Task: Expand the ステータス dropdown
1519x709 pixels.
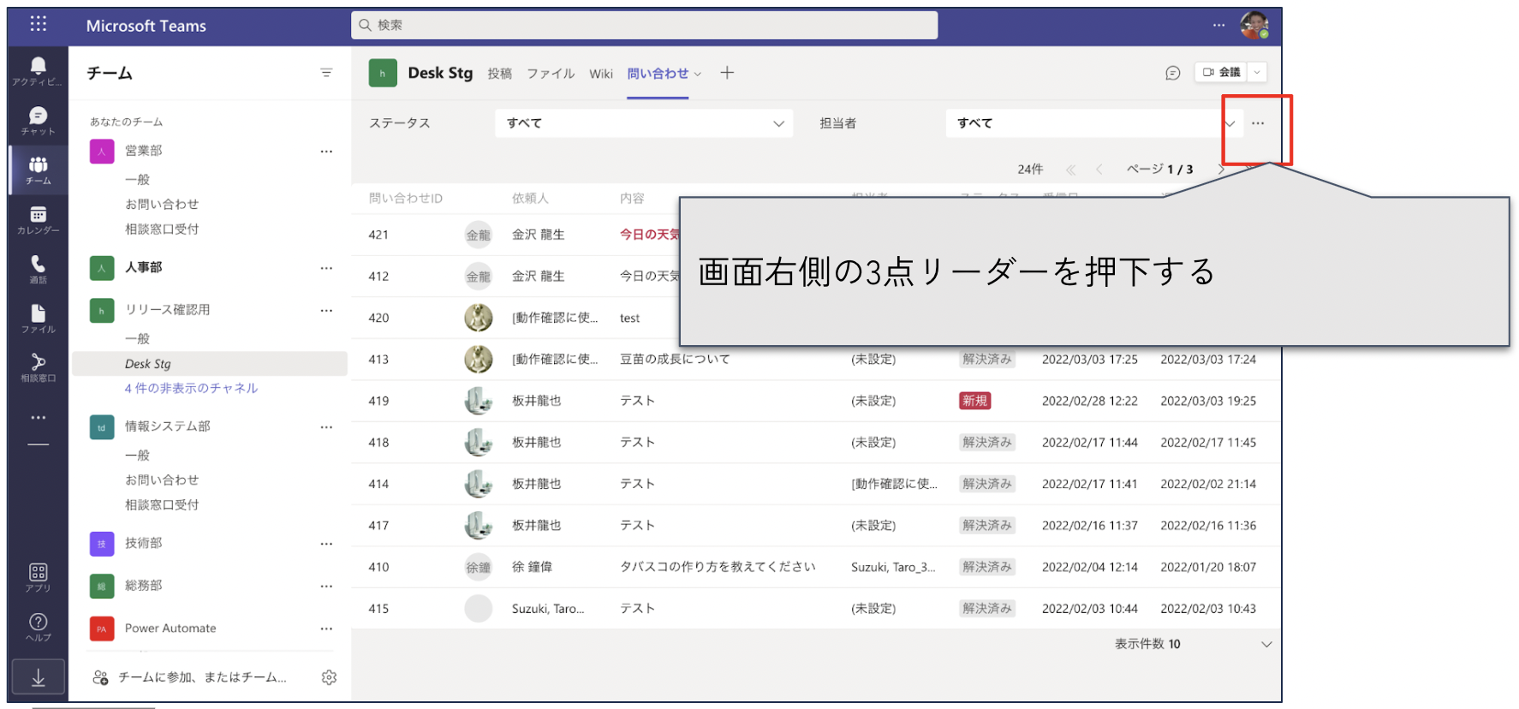Action: click(644, 123)
